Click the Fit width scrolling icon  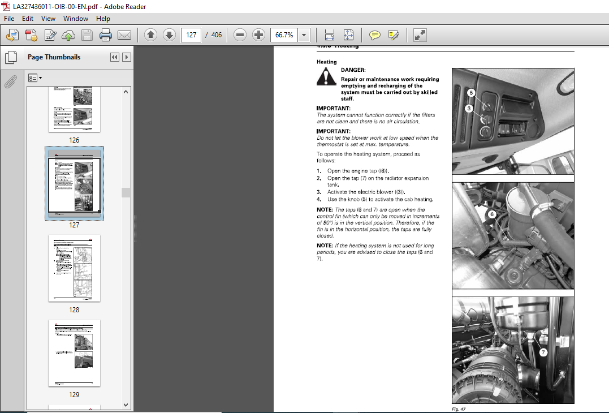329,35
